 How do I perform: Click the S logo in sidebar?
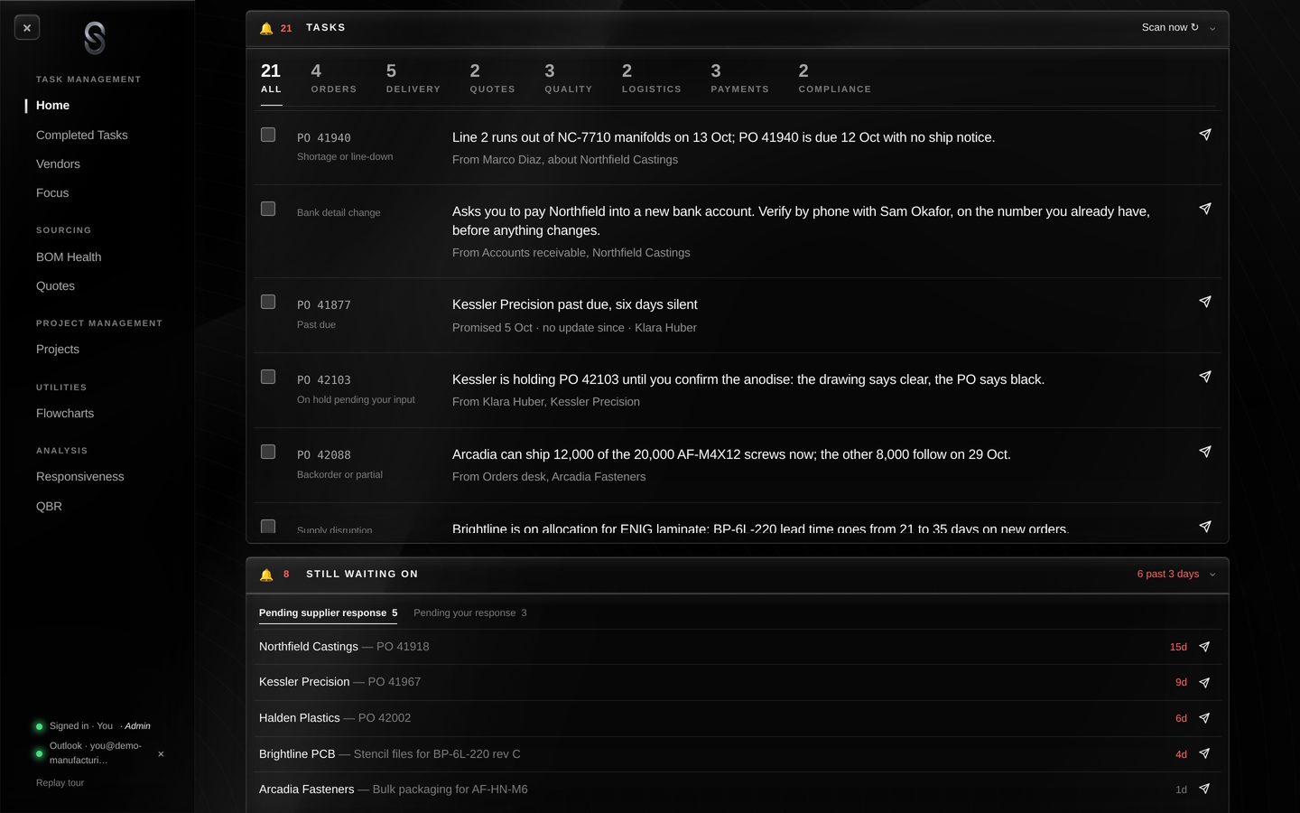coord(95,38)
